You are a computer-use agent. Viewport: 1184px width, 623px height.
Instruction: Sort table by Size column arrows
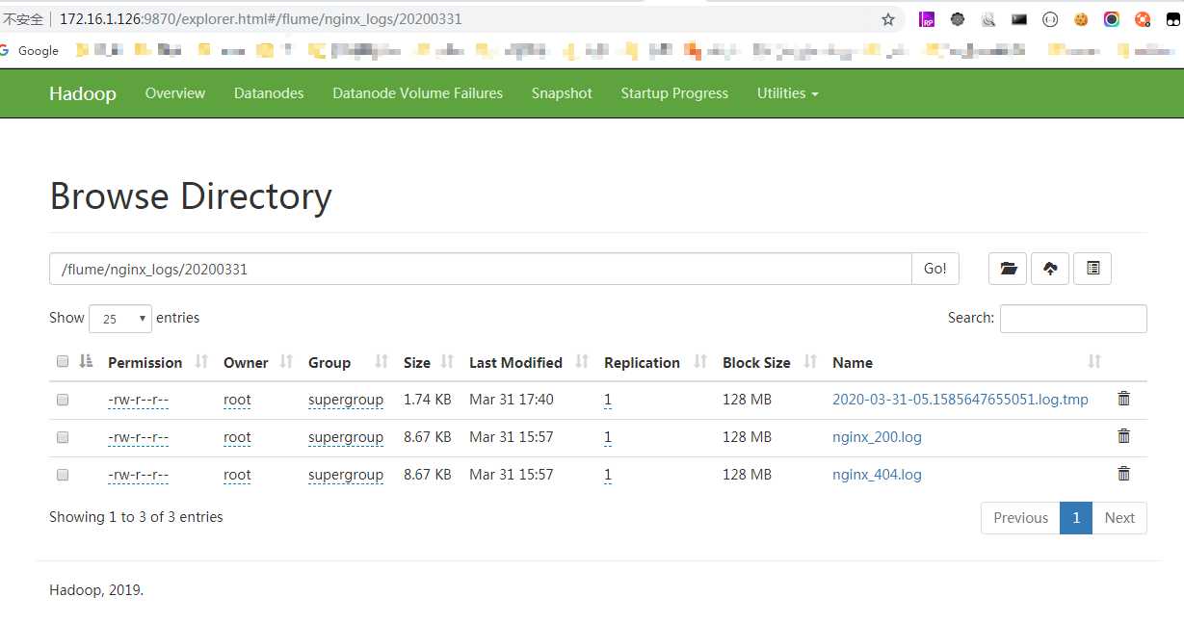[447, 362]
